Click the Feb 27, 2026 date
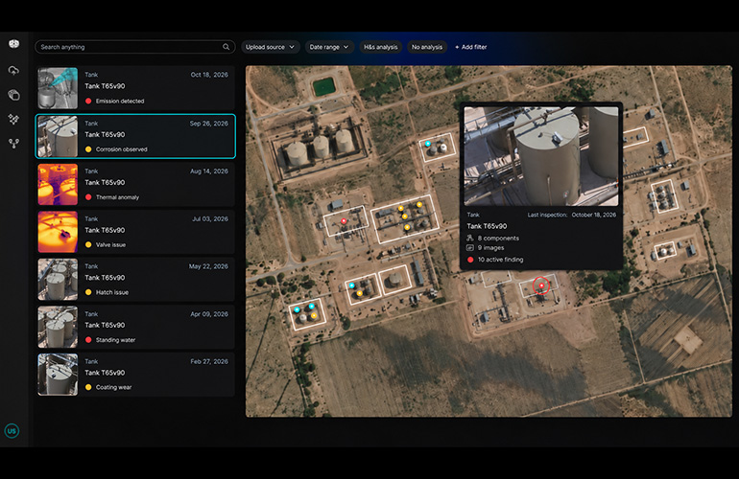Image resolution: width=739 pixels, height=479 pixels. 209,361
